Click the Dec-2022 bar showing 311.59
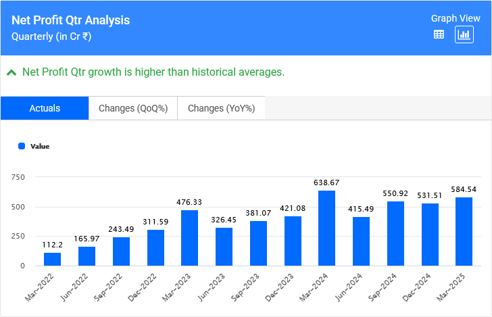 click(x=155, y=247)
